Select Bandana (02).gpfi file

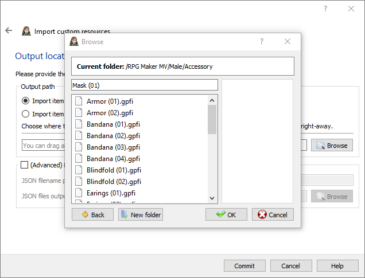point(113,135)
